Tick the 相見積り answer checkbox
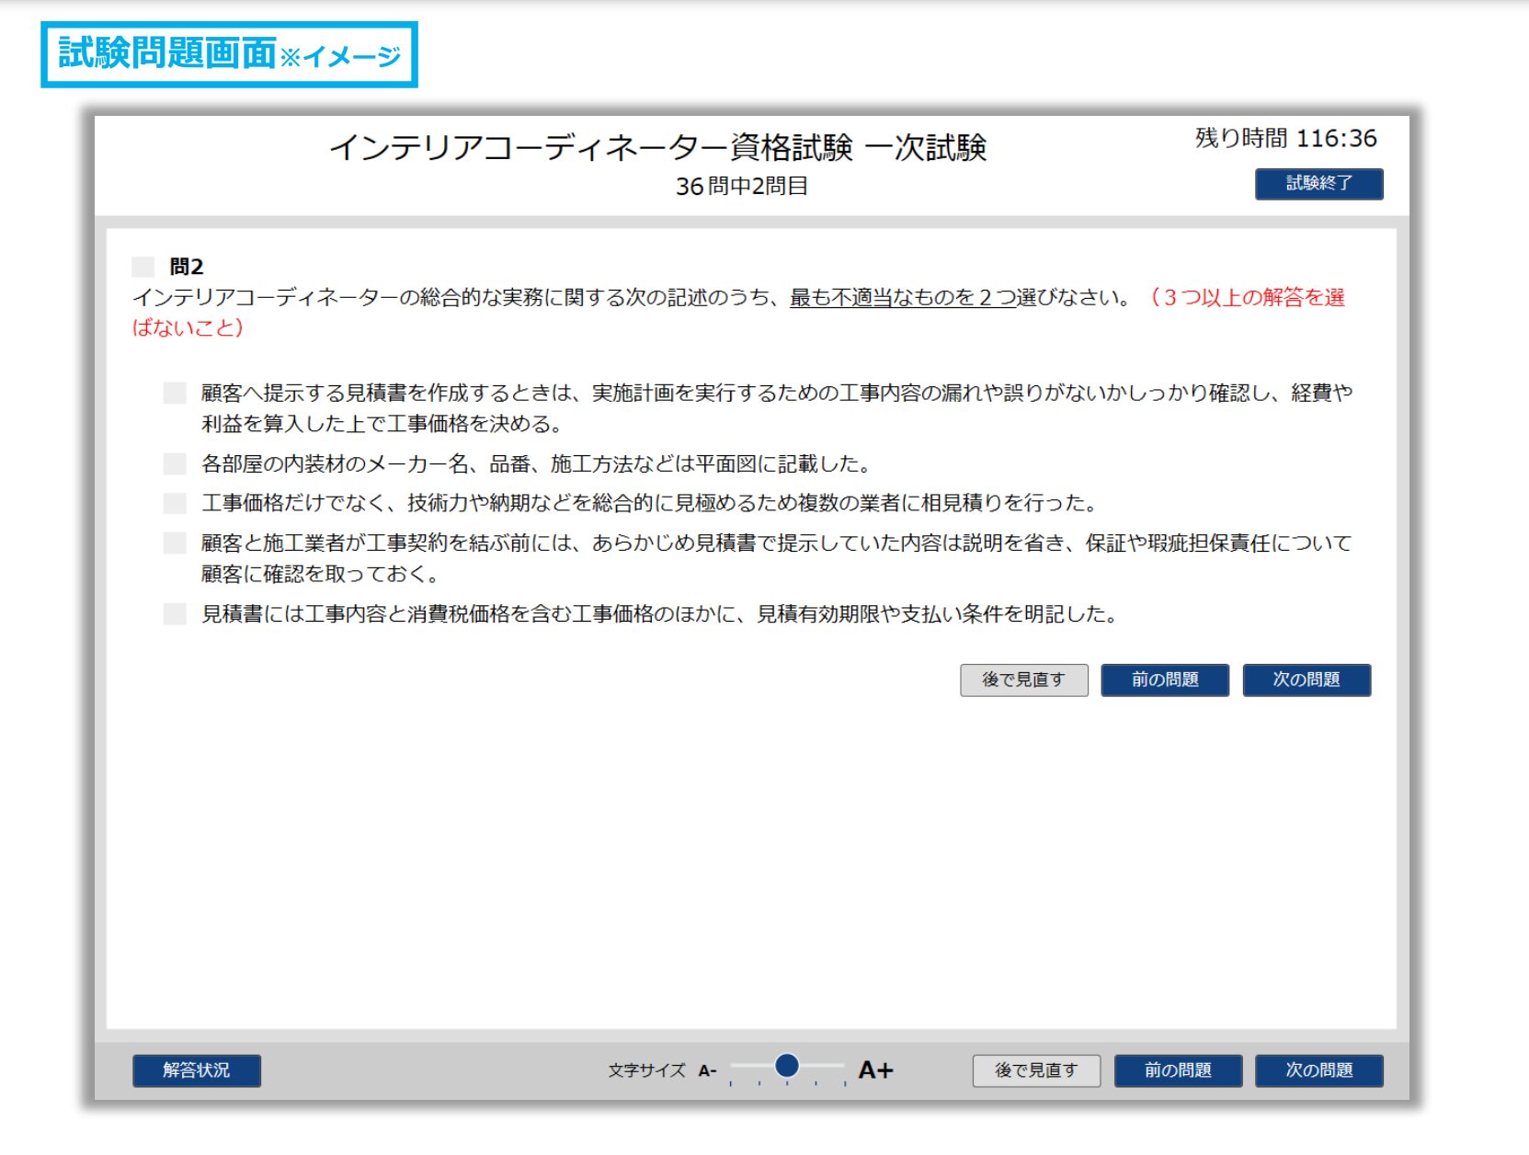The height and width of the screenshot is (1155, 1529). pos(175,503)
